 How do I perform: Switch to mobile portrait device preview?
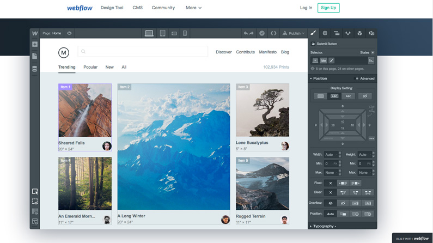(x=185, y=33)
